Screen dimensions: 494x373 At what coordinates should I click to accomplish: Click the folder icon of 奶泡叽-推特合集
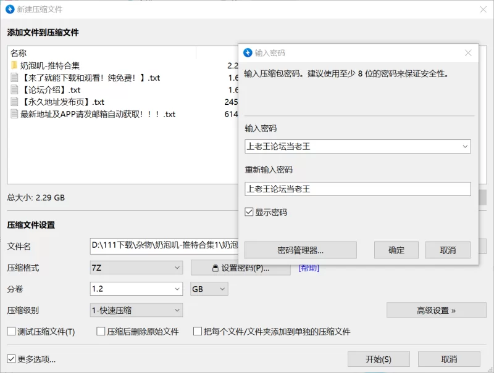tap(14, 65)
